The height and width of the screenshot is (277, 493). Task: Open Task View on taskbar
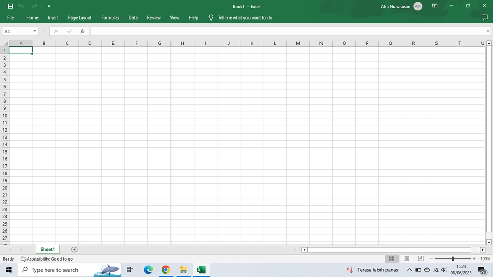coord(129,270)
